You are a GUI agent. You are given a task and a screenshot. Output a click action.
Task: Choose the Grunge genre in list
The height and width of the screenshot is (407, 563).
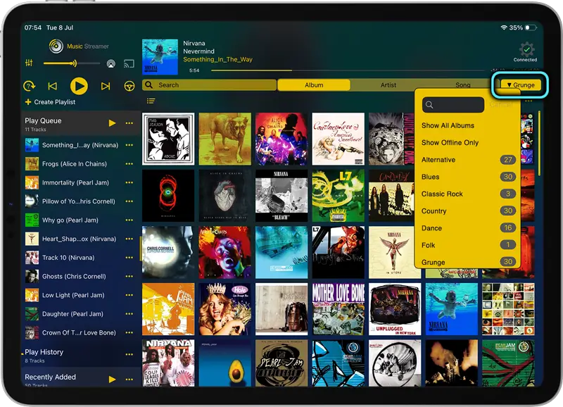coord(467,262)
